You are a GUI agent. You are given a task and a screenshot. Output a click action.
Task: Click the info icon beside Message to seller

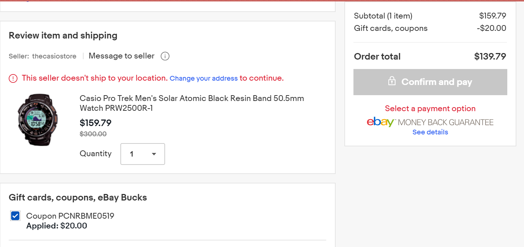(165, 56)
